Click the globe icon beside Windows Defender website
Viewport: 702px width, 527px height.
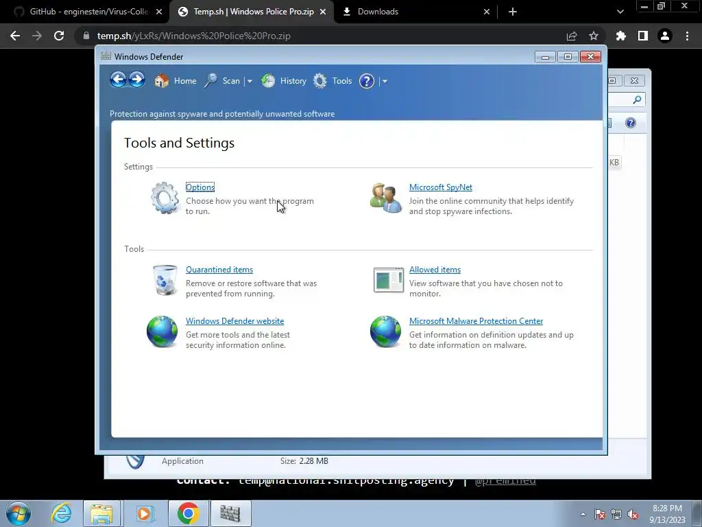[162, 331]
